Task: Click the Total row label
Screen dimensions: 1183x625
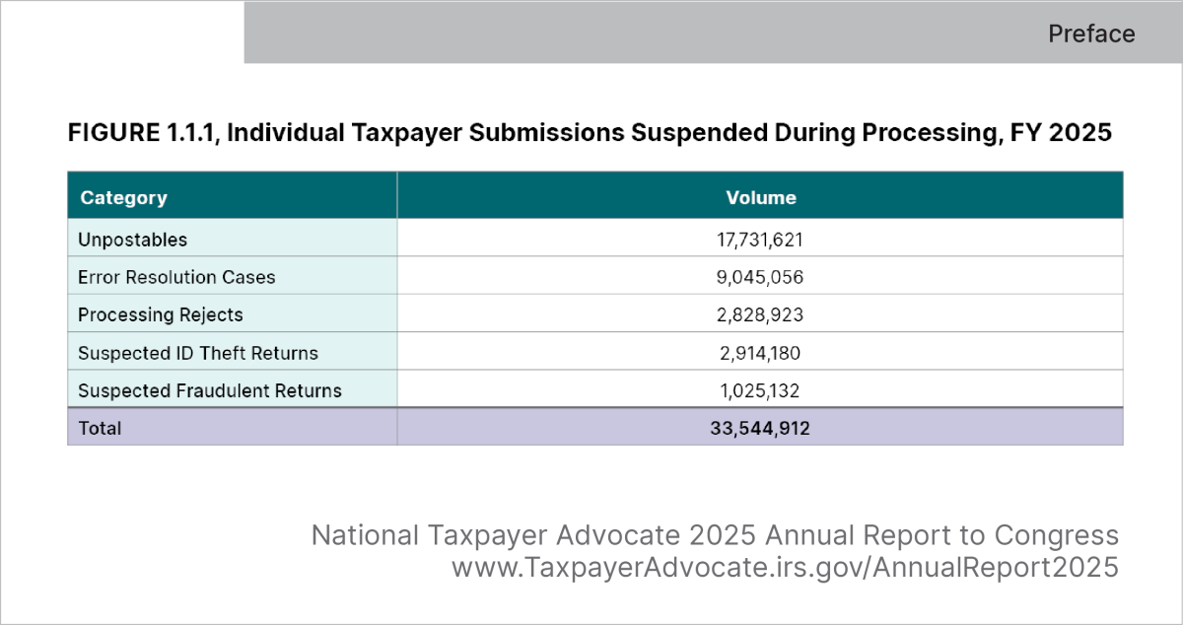Action: coord(101,429)
